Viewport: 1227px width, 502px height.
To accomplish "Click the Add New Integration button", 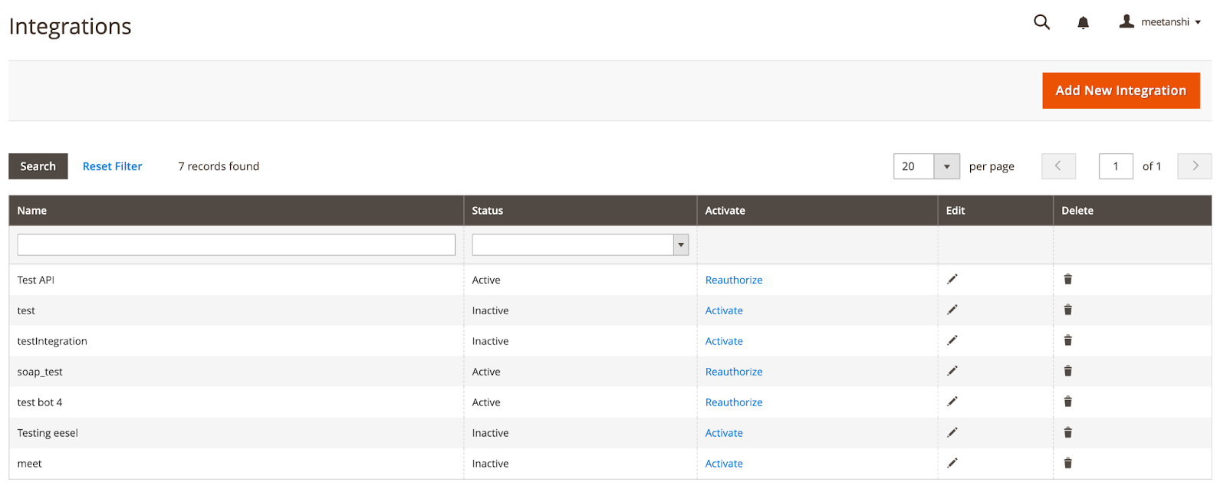I will [x=1120, y=90].
